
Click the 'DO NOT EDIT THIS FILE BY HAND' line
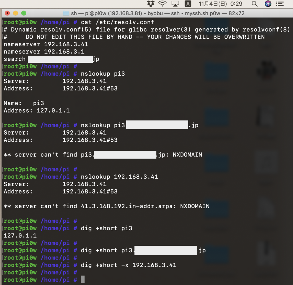tap(134, 37)
